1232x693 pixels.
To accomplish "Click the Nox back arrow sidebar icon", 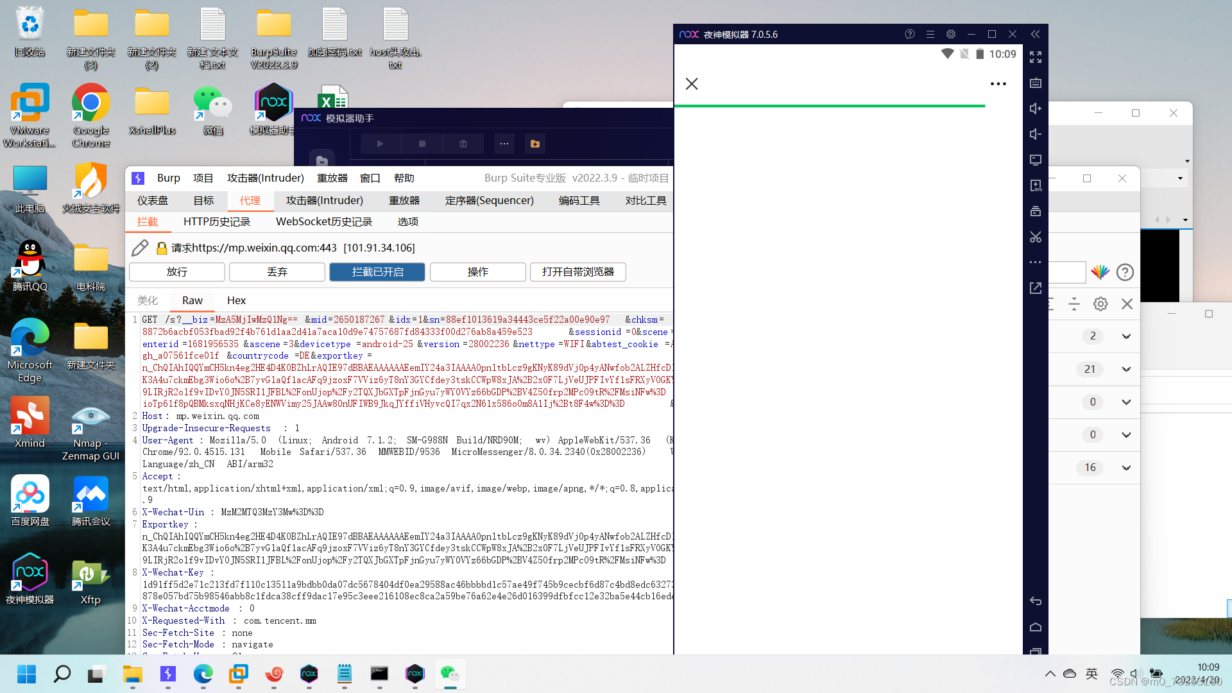I will [x=1035, y=601].
